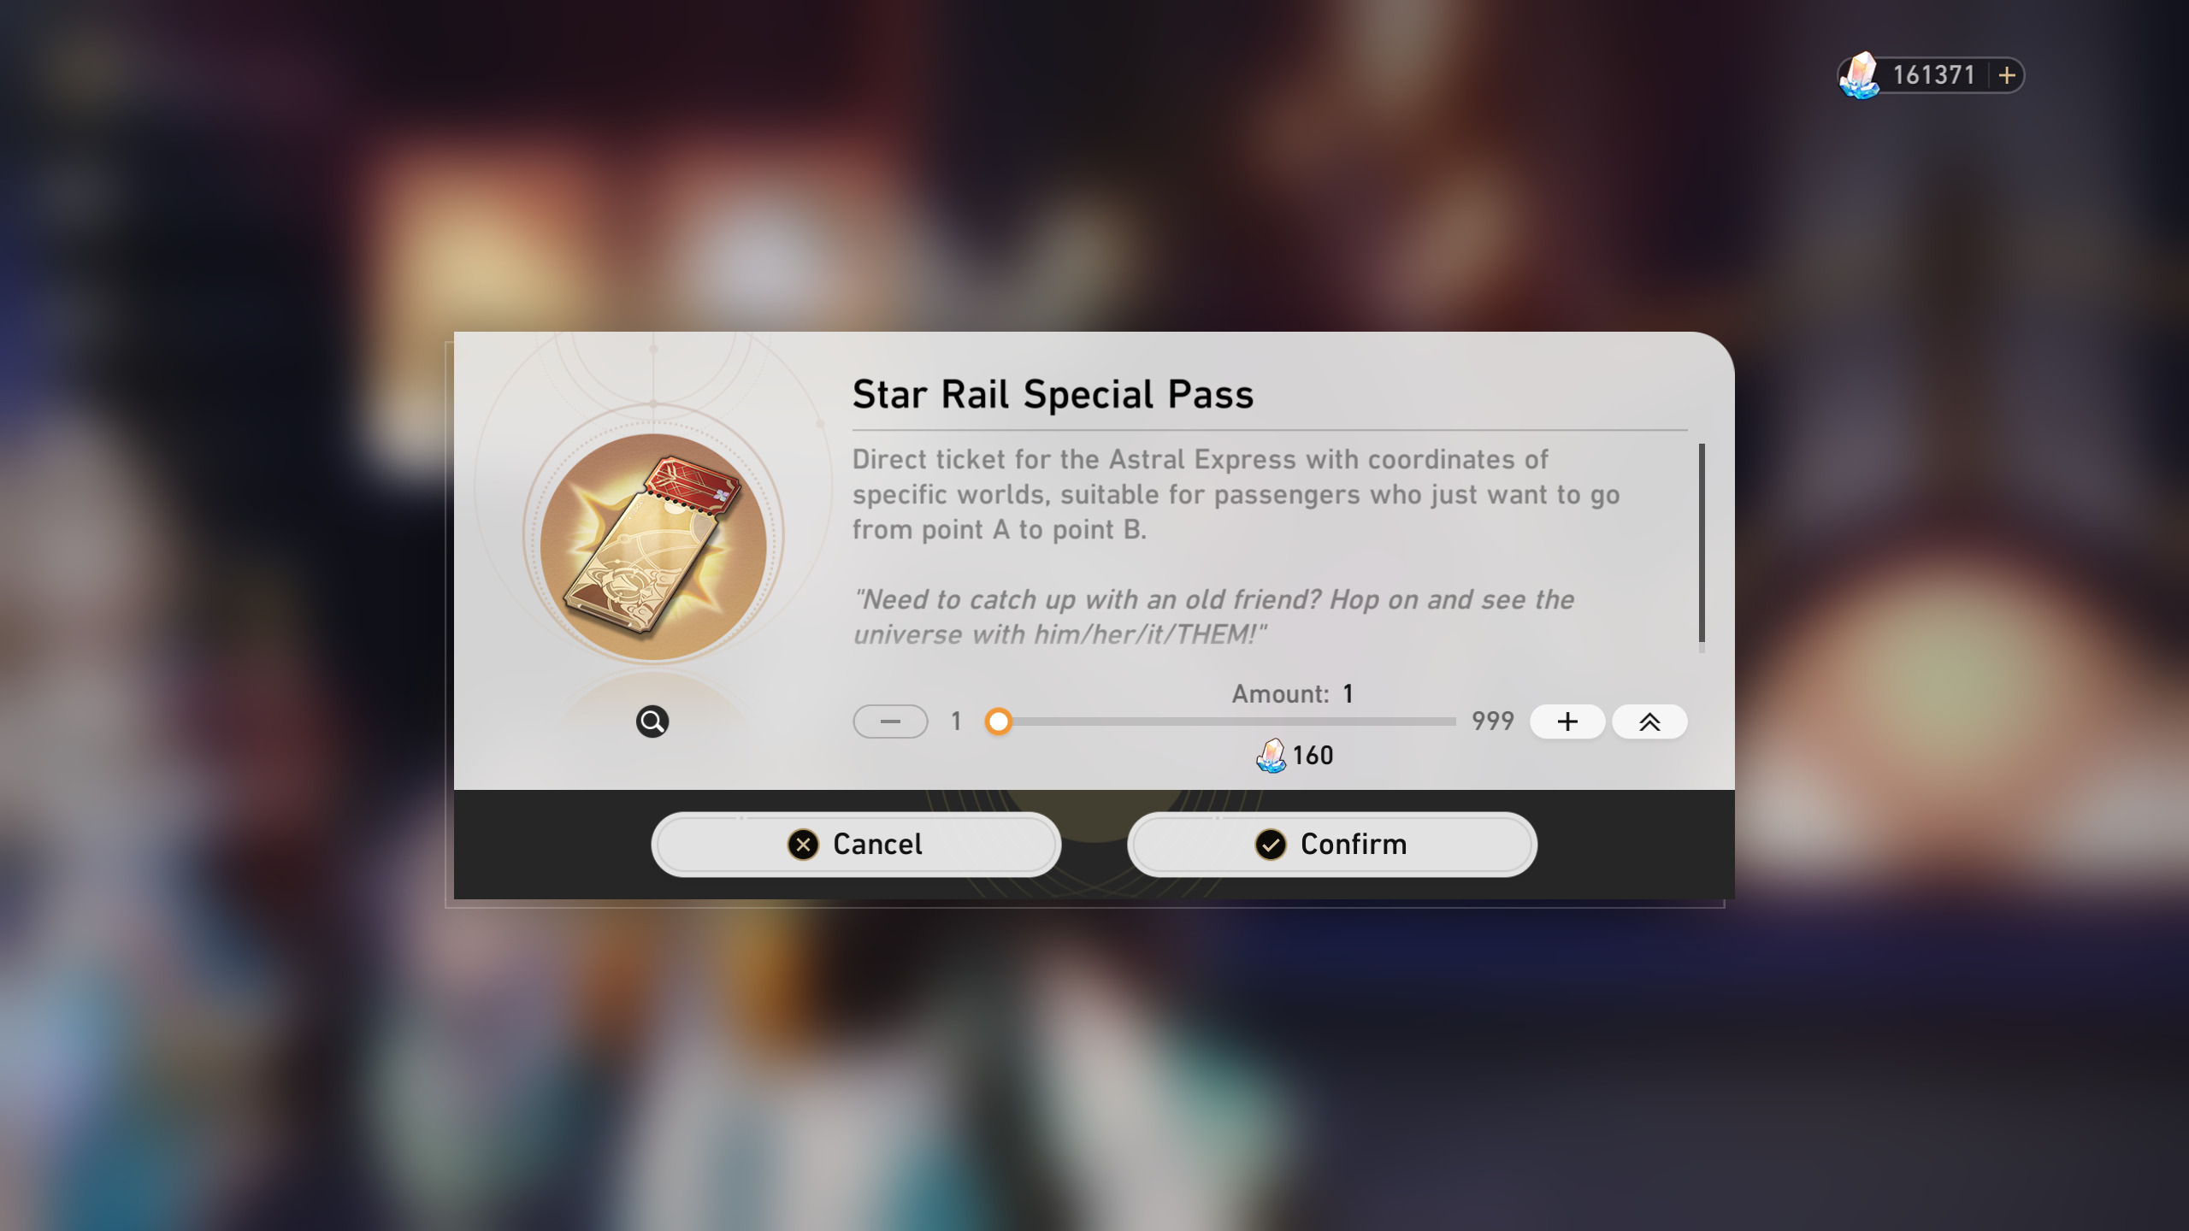The image size is (2189, 1231).
Task: Decrease purchase amount with the minus button
Action: click(x=890, y=722)
